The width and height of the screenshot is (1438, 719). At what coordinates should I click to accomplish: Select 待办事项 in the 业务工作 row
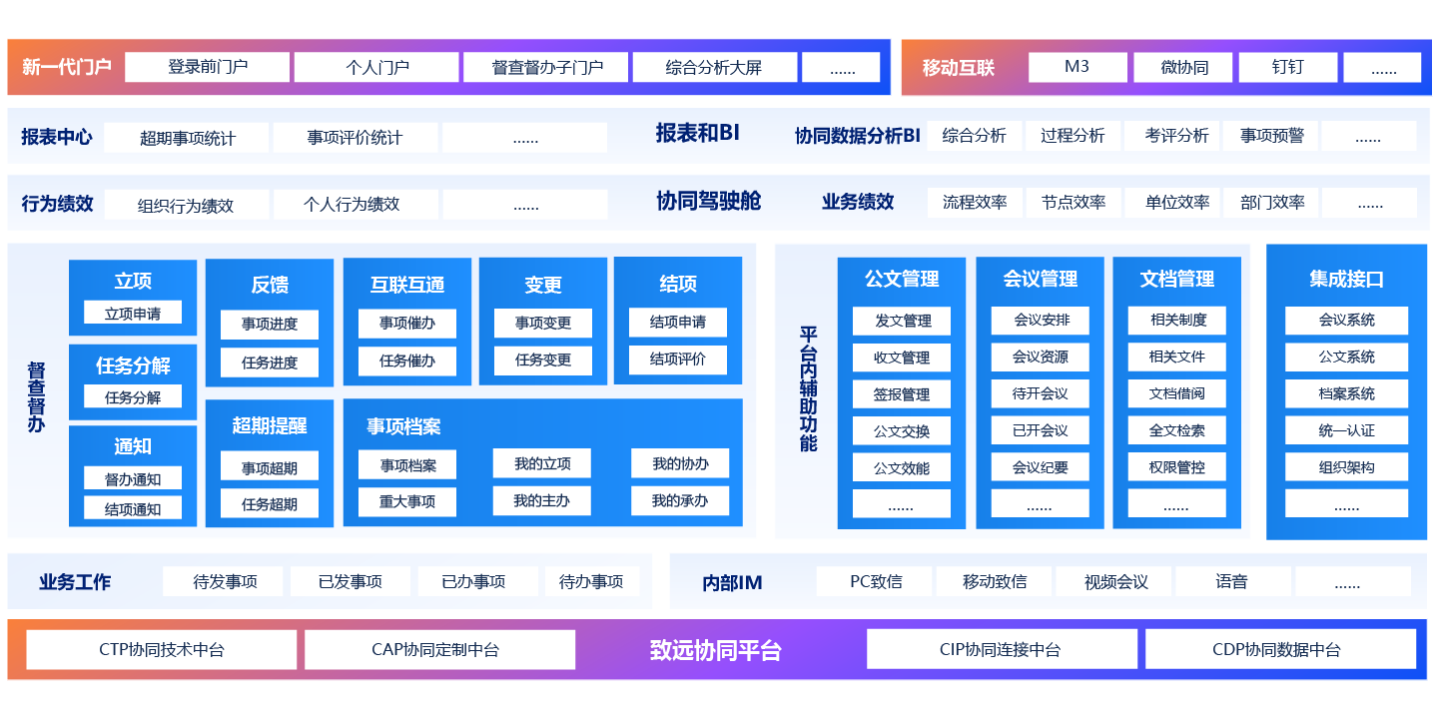[592, 580]
